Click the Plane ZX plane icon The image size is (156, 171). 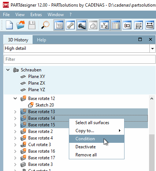(x=23, y=83)
